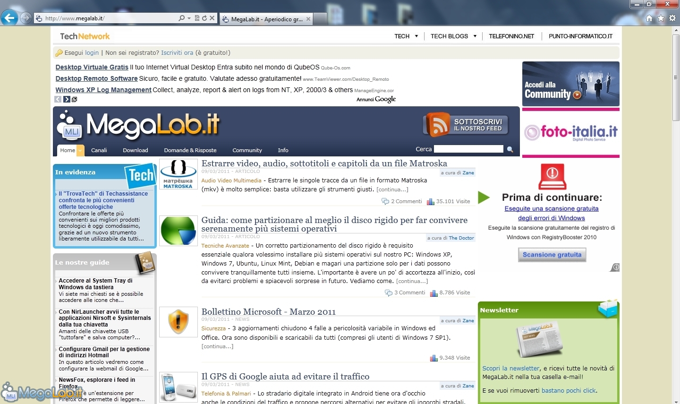Open the Telefonia & Palmari category
The image size is (680, 404).
[x=226, y=394]
